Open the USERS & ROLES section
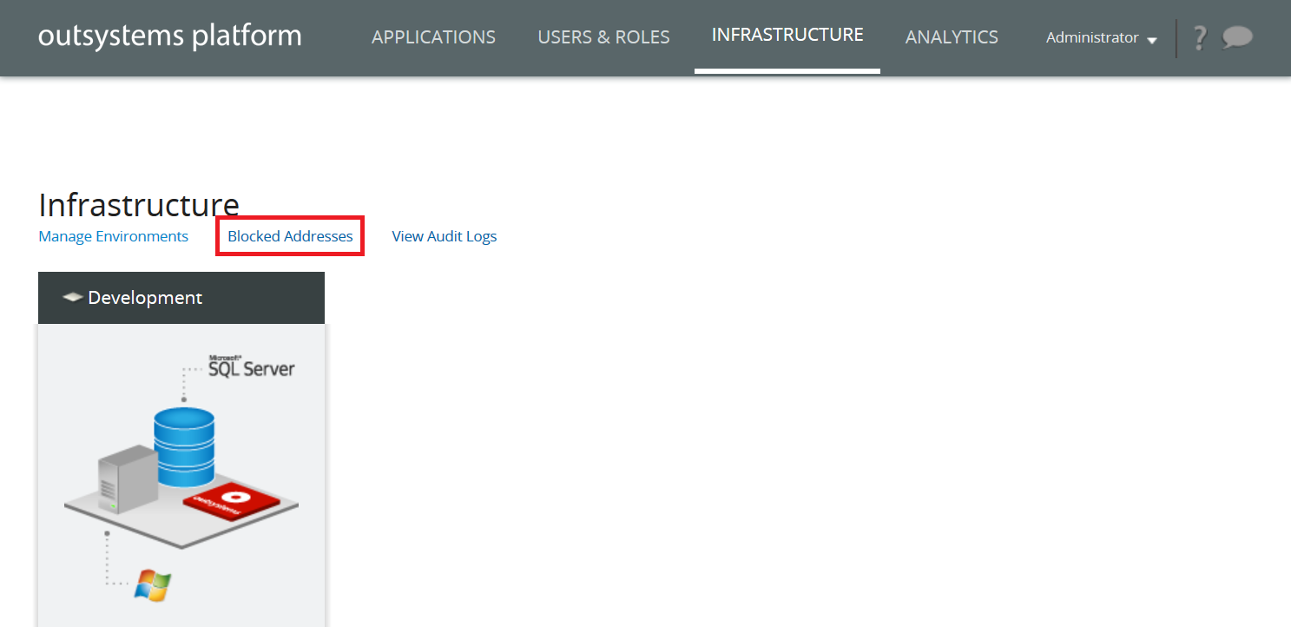Viewport: 1291px width, 627px height. coord(603,37)
